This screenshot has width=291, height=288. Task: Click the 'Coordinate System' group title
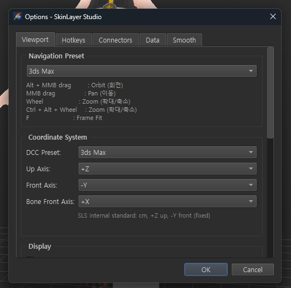[58, 137]
